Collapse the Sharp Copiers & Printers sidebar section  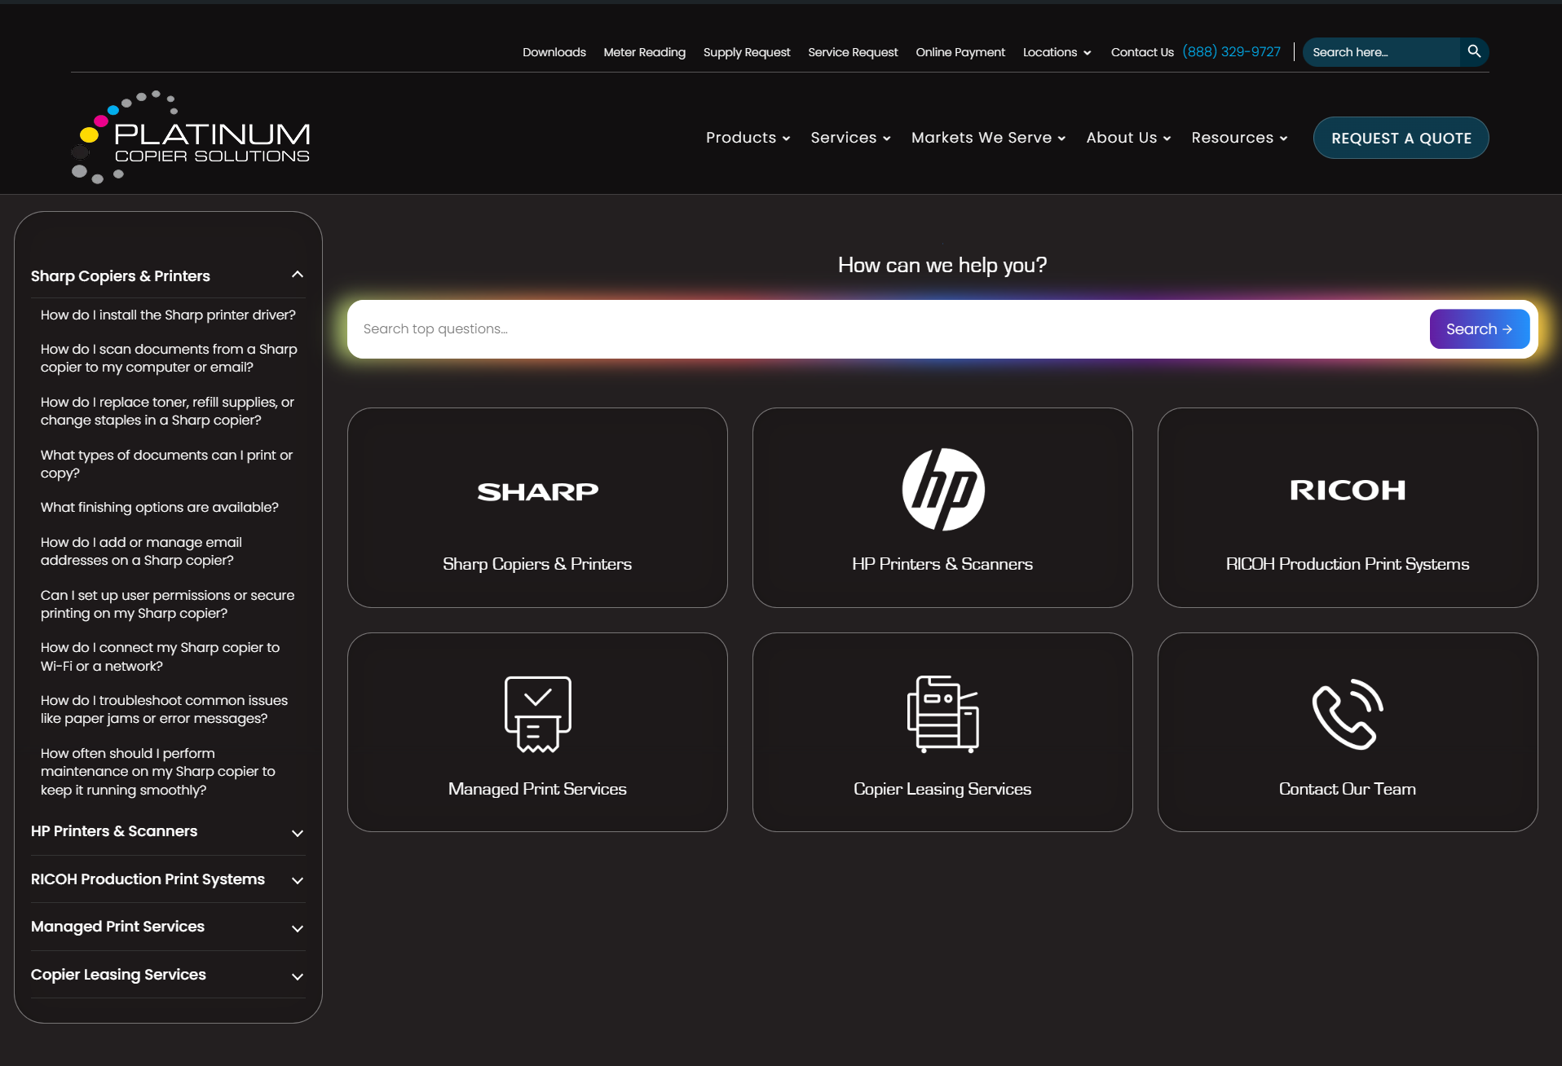(x=298, y=275)
